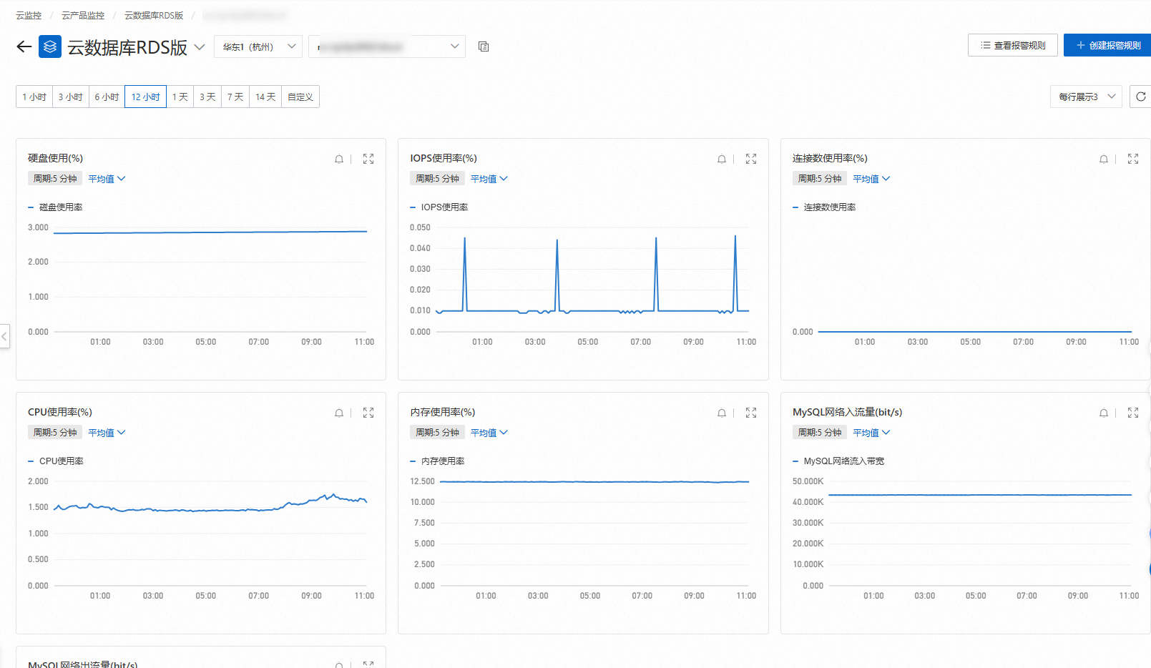Select the 14 天 time range
Screen dimensions: 1151x668
(x=265, y=97)
